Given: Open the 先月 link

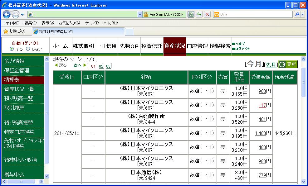Looking at the screenshot, I should click(271, 65).
